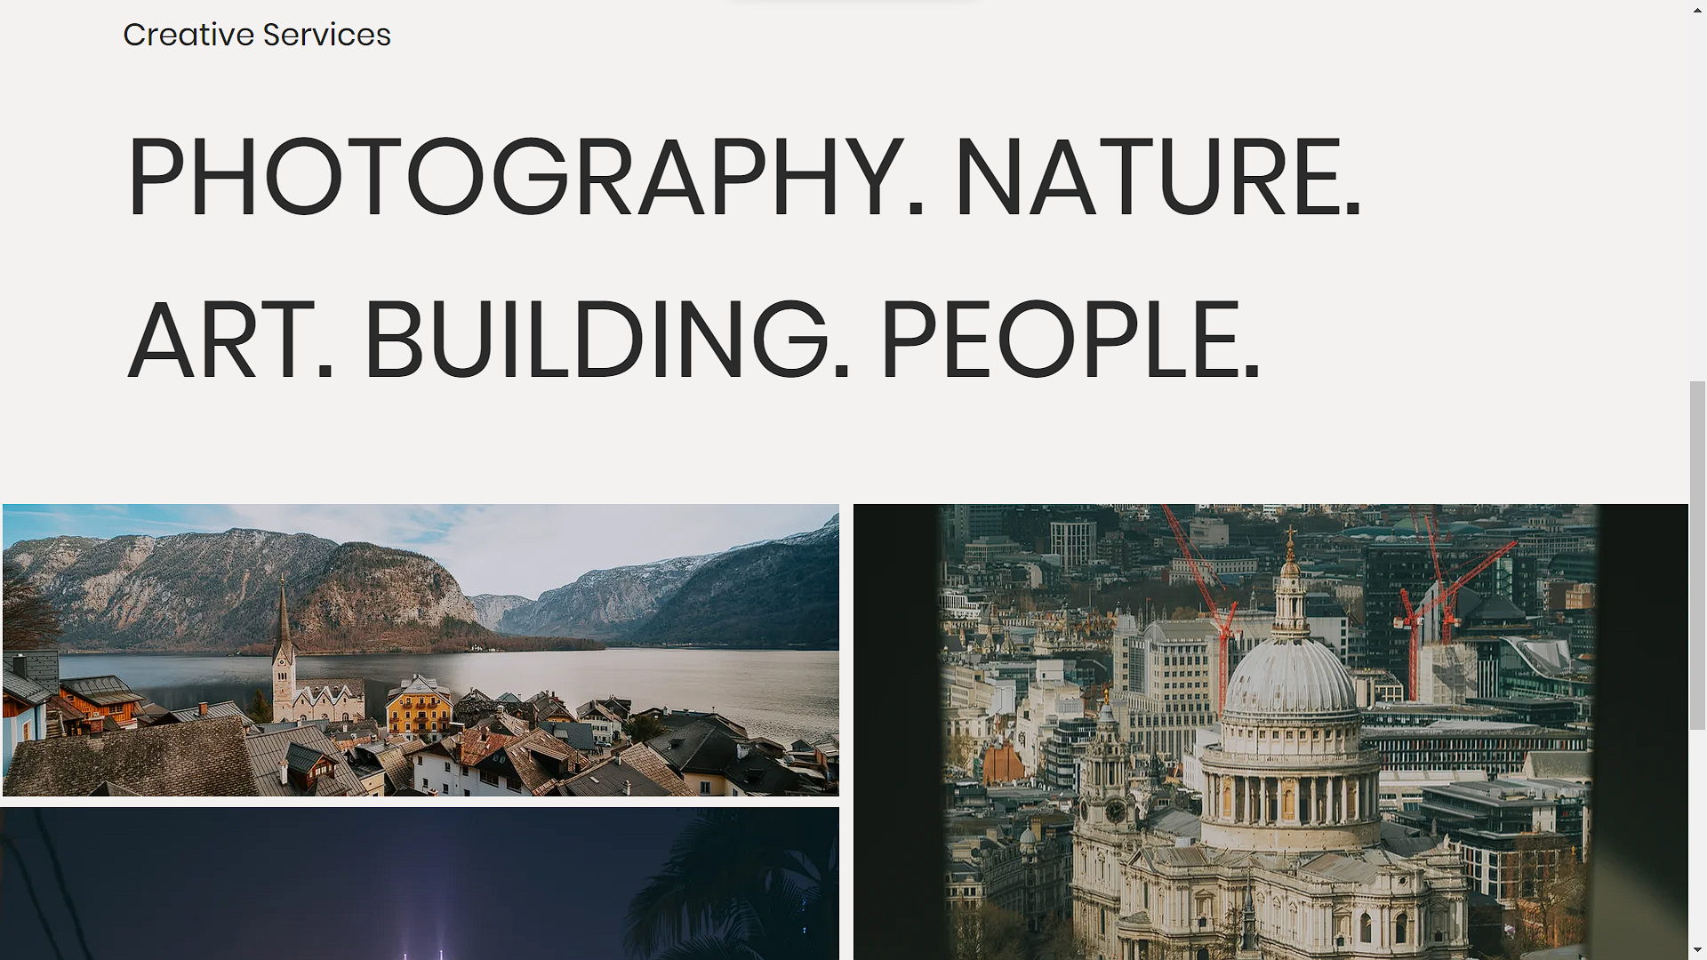The height and width of the screenshot is (960, 1707).
Task: Click the word ART in the heading
Action: click(221, 340)
